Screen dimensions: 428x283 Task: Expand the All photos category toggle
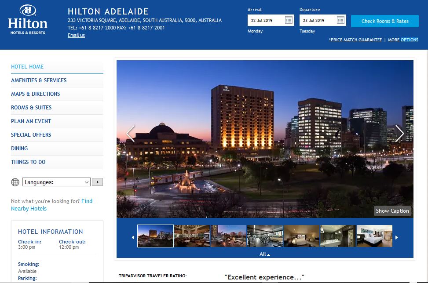[264, 254]
